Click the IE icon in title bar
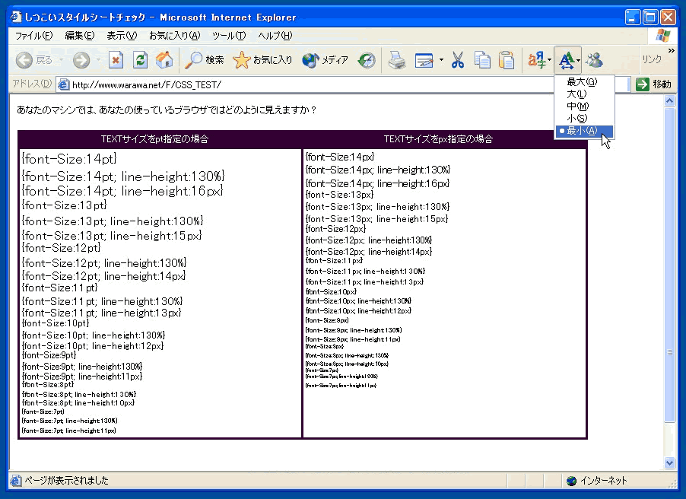The image size is (686, 499). pyautogui.click(x=16, y=17)
